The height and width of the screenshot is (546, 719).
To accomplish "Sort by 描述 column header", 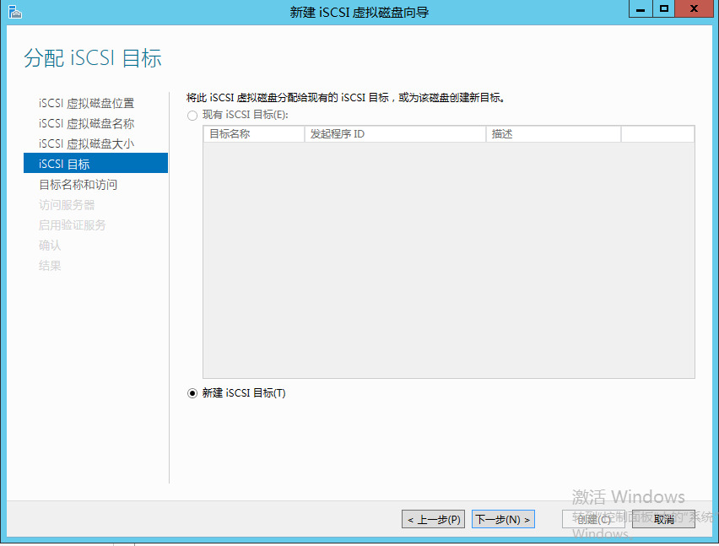I will [x=554, y=134].
